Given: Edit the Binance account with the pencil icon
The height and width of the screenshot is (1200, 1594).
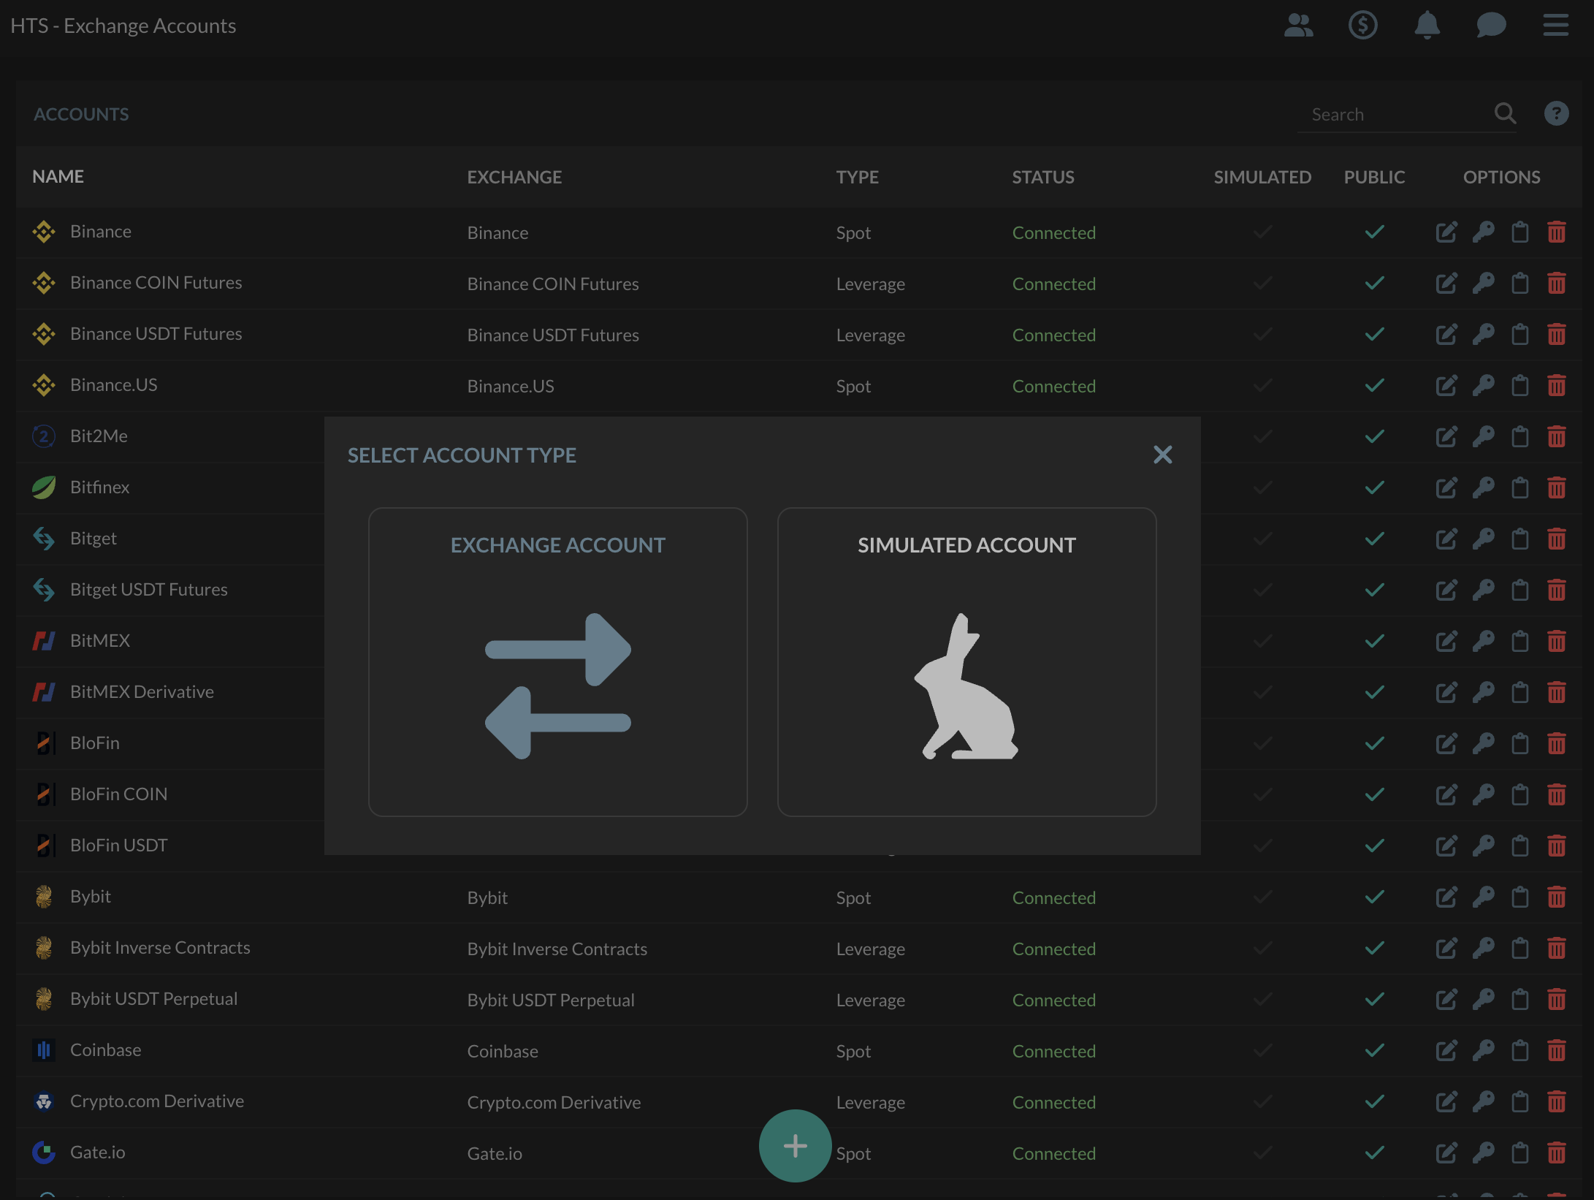Looking at the screenshot, I should (1446, 232).
